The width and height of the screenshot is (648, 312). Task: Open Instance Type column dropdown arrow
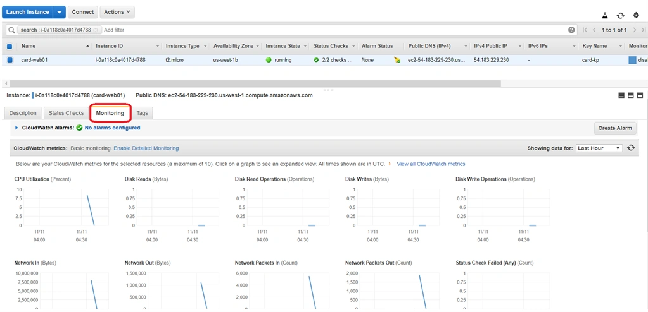point(205,47)
